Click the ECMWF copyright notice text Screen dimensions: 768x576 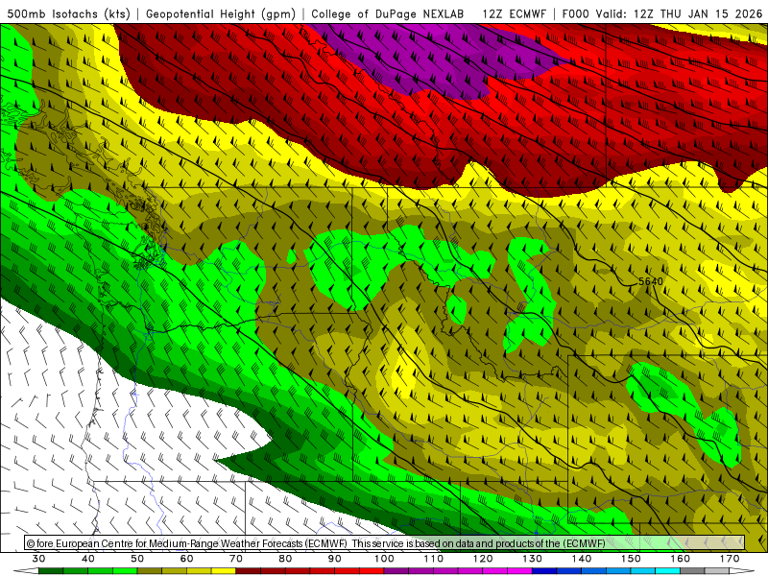[316, 543]
